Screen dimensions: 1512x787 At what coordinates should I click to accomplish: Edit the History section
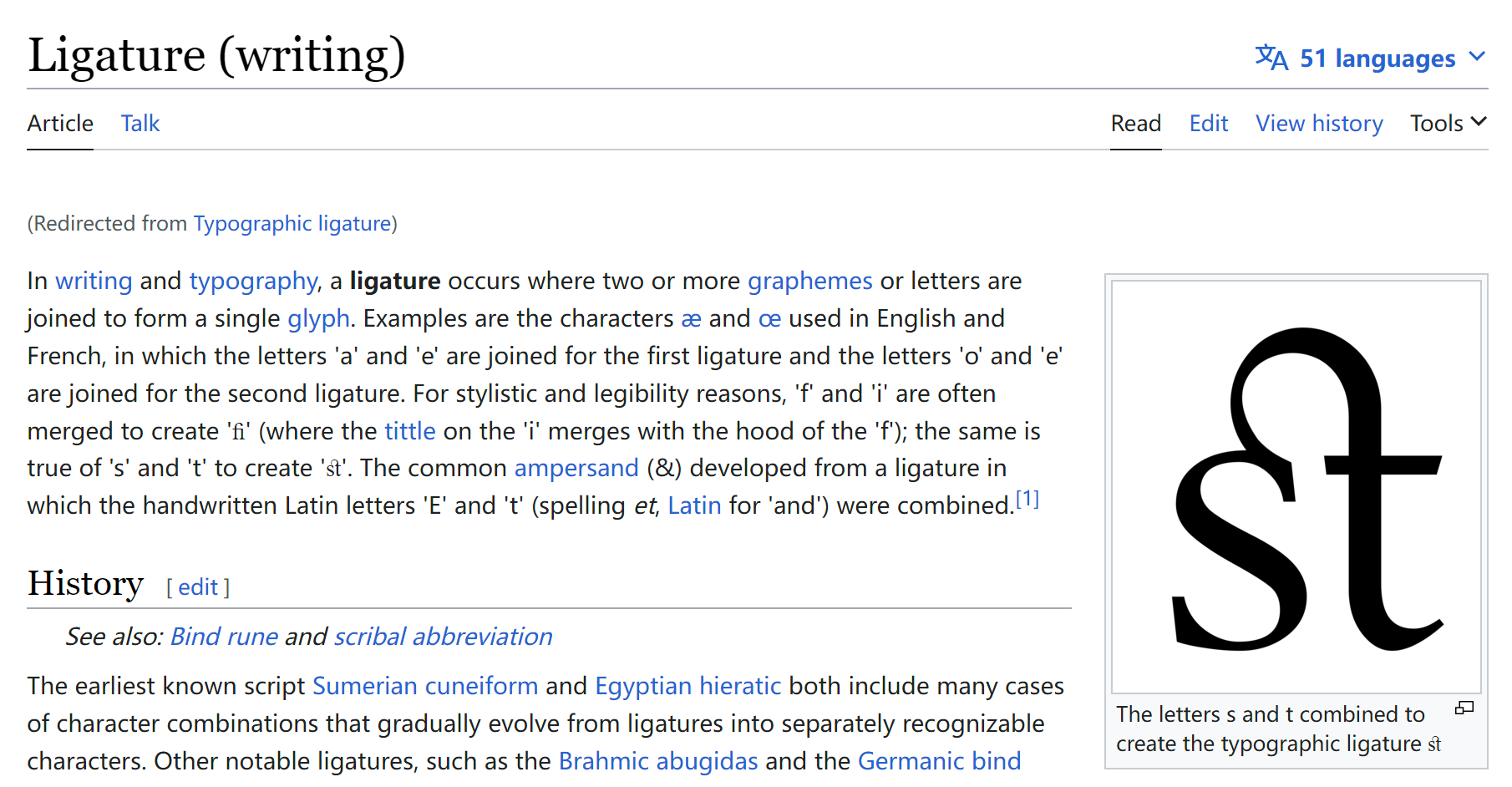point(198,586)
